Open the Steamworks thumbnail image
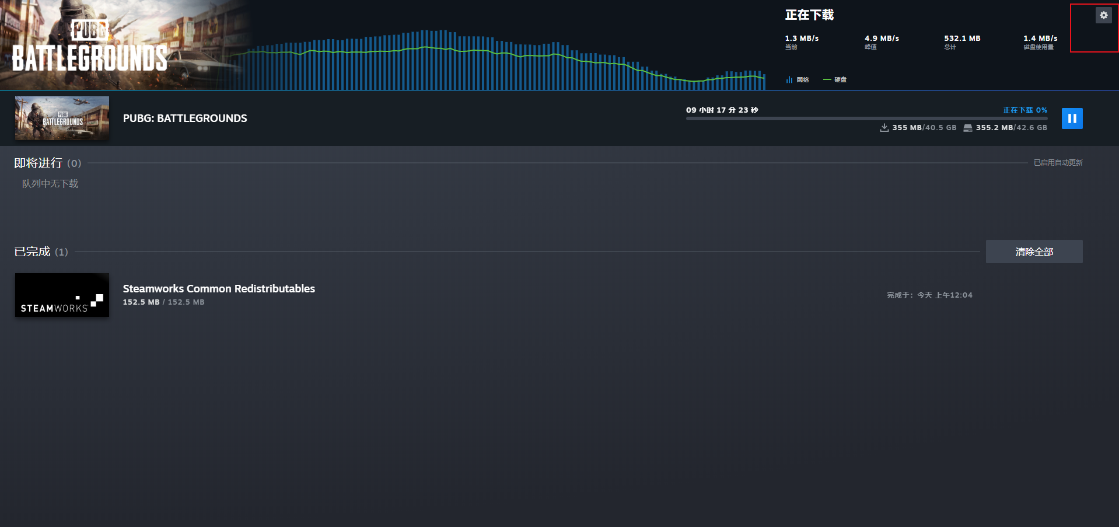The image size is (1119, 527). point(62,295)
